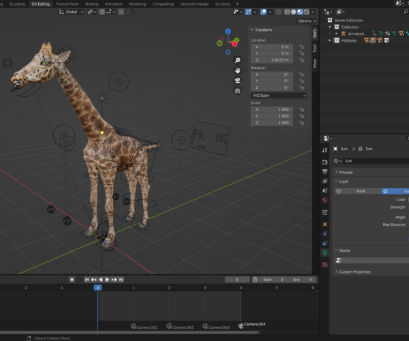Open the viewport Options menu
The width and height of the screenshot is (409, 341).
[x=307, y=21]
